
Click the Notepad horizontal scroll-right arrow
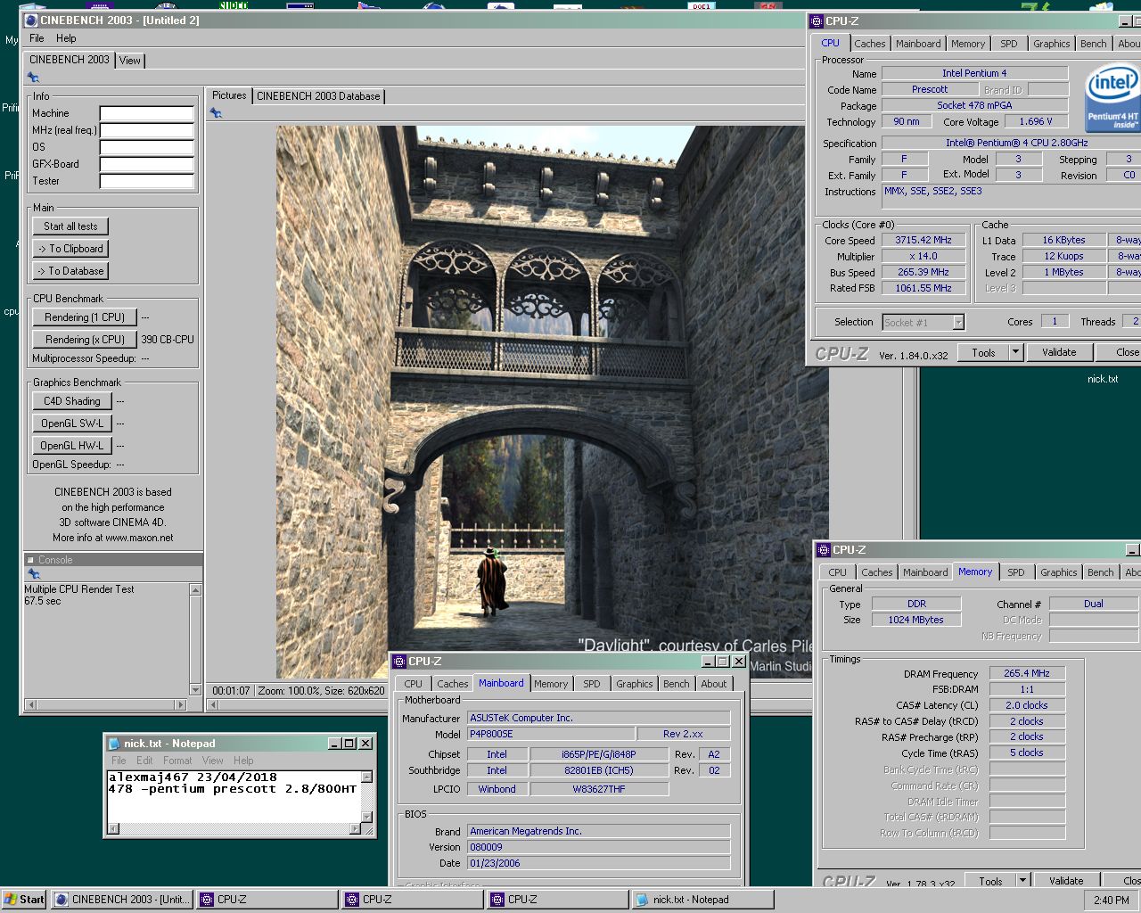(353, 828)
